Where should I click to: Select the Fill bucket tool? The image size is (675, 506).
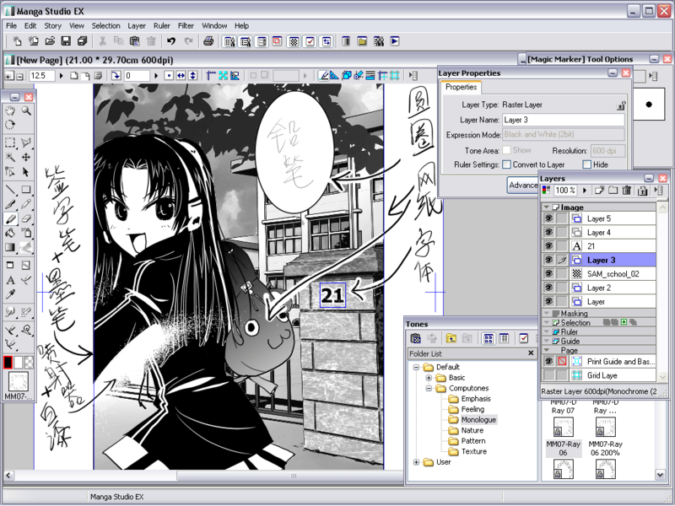pyautogui.click(x=10, y=234)
